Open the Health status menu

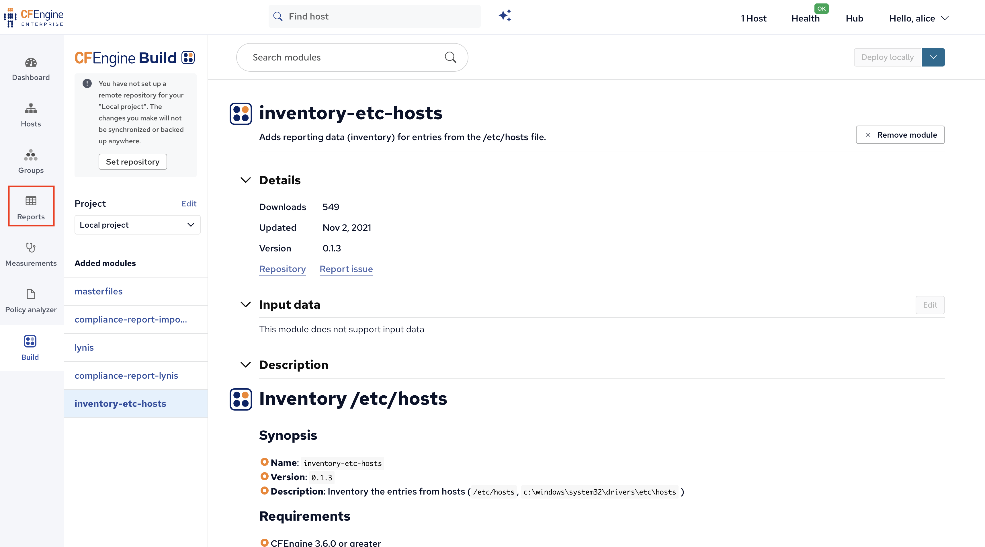(805, 18)
